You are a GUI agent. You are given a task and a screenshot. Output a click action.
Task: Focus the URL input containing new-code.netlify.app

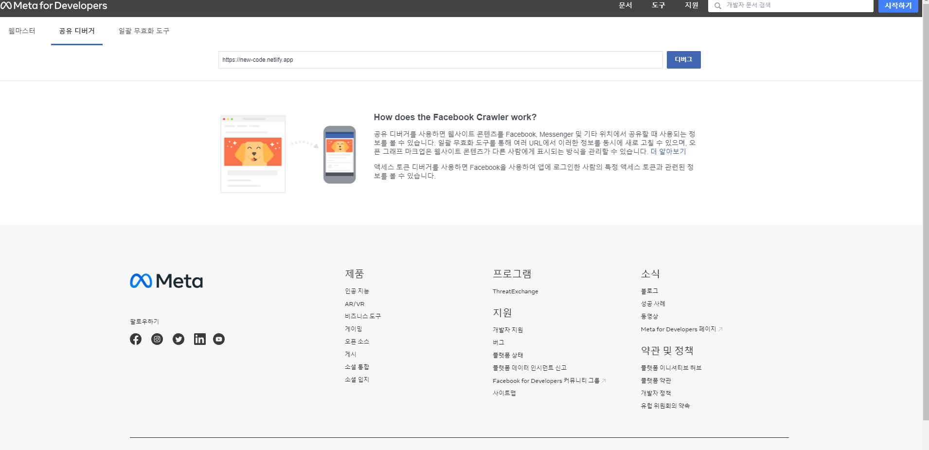coord(440,60)
